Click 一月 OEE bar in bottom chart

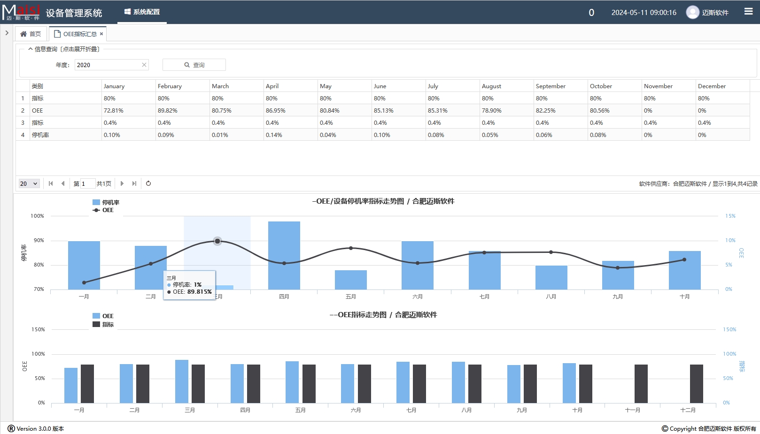click(x=71, y=385)
